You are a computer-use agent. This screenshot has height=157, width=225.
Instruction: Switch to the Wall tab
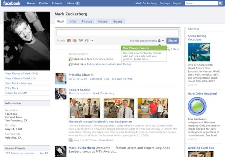[x=60, y=21]
